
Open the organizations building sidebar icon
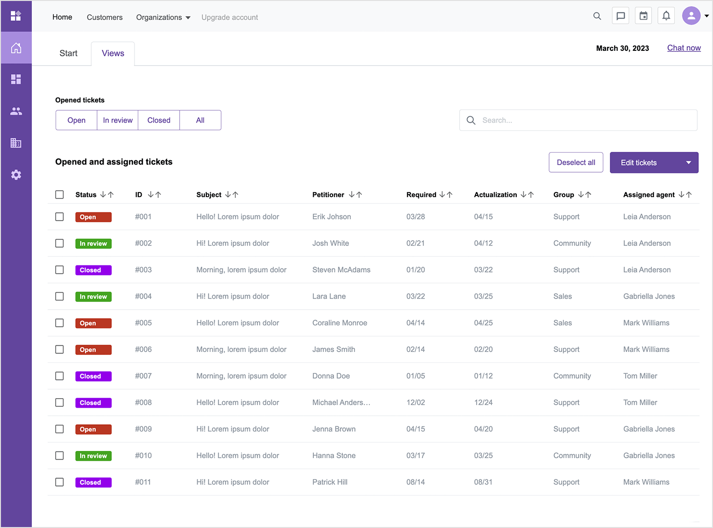(x=16, y=143)
